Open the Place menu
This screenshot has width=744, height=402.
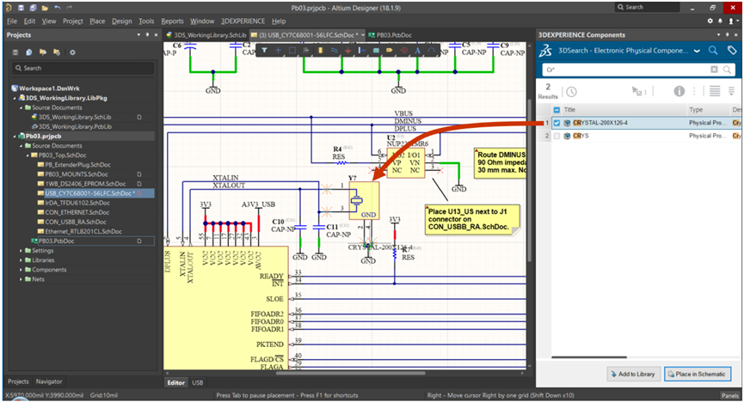(x=97, y=21)
